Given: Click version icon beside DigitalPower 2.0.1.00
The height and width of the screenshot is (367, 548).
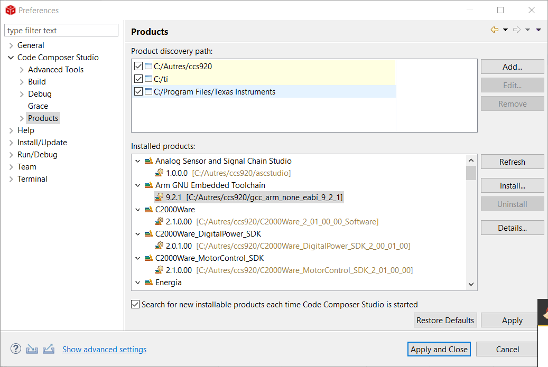Looking at the screenshot, I should pyautogui.click(x=160, y=246).
